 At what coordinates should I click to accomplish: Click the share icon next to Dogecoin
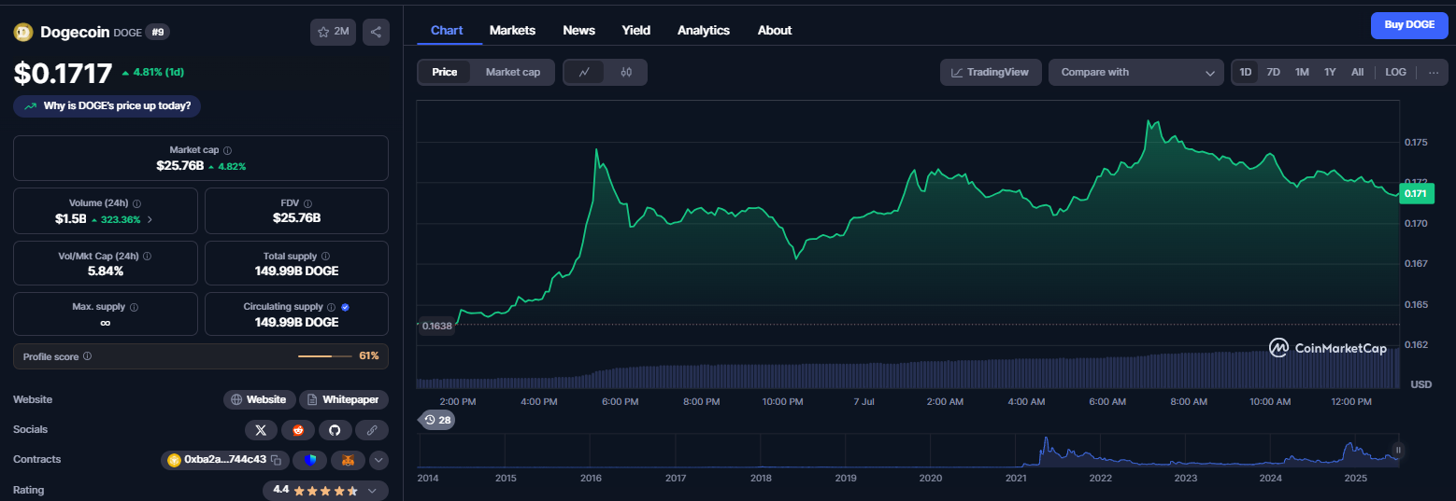376,32
